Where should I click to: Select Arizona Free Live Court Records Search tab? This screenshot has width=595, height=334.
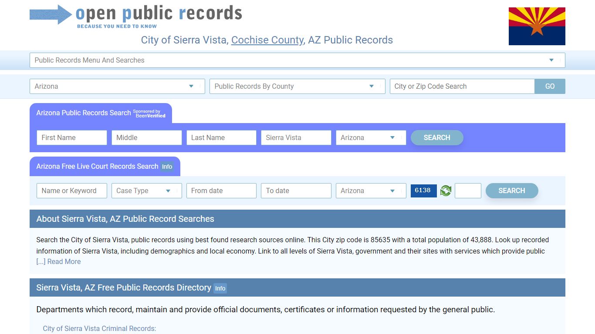[105, 167]
